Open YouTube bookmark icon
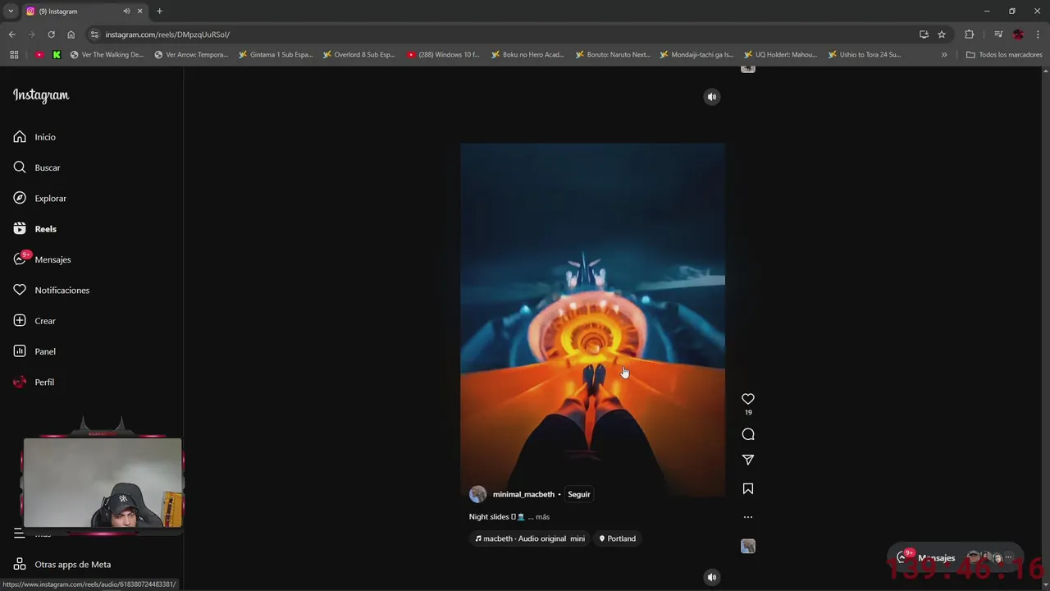1050x591 pixels. point(39,55)
